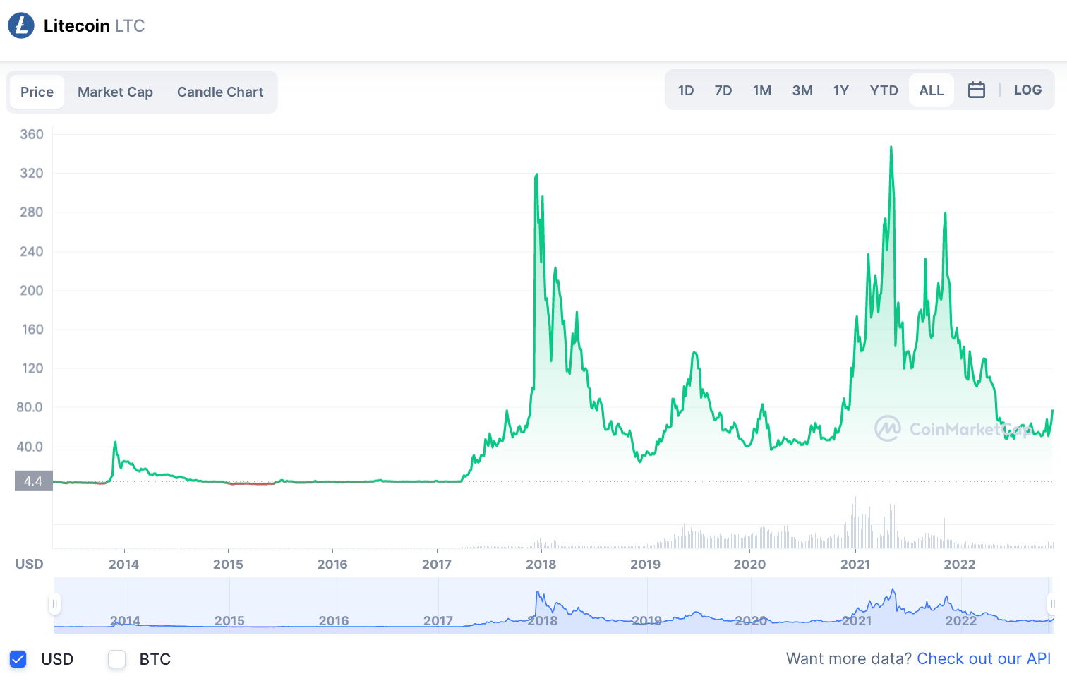
Task: Click the 80.0 y-axis price label
Action: [x=30, y=407]
